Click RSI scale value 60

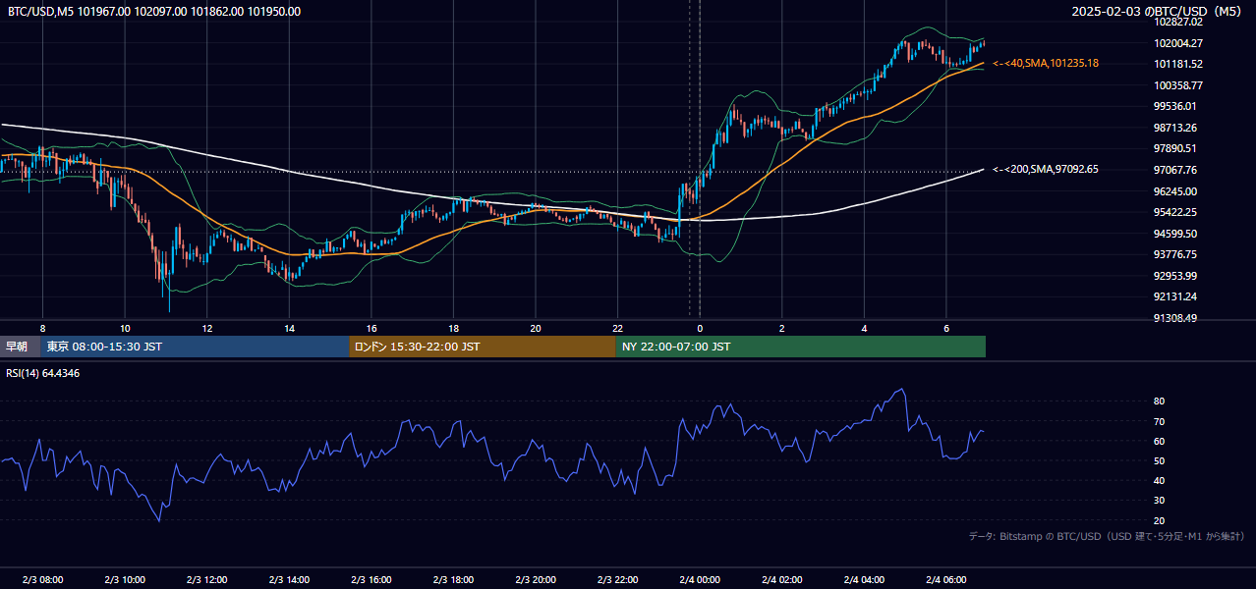click(1160, 441)
